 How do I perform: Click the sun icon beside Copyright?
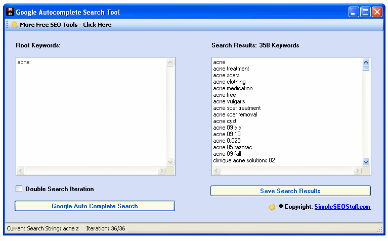click(x=272, y=207)
